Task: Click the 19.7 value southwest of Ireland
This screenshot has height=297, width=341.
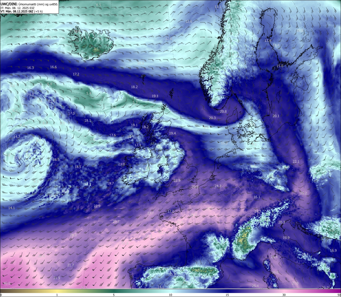Action: [111, 184]
